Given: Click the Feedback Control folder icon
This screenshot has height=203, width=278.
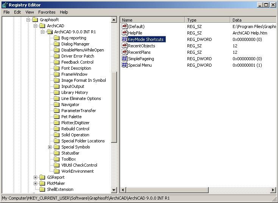Looking at the screenshot, I should (56, 62).
